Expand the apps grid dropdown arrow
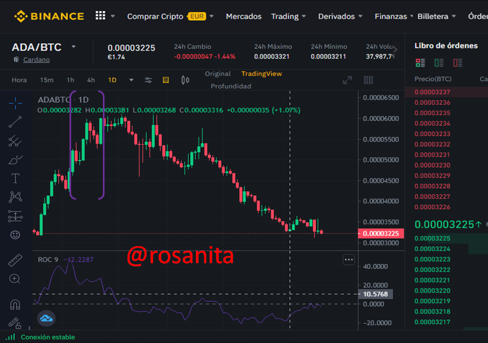 coord(113,16)
